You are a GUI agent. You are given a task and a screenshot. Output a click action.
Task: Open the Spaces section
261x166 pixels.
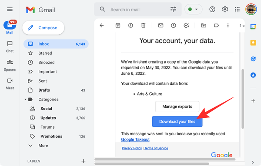10,65
